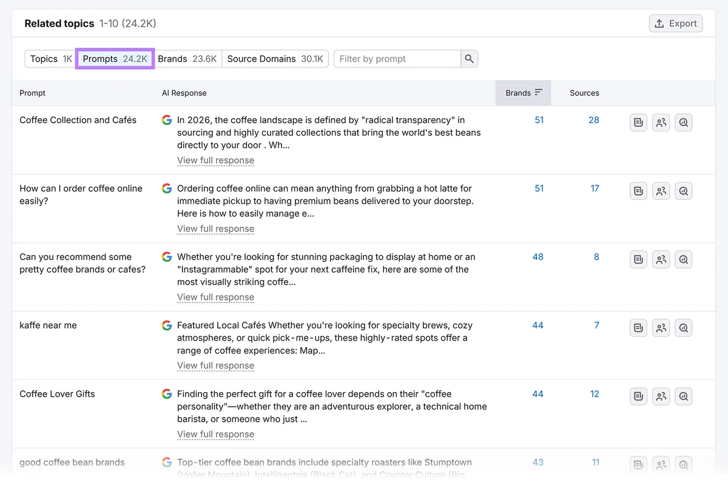728x483 pixels.
Task: Select people icon in 'pretty coffee brands or cafes' row
Action: pos(661,259)
